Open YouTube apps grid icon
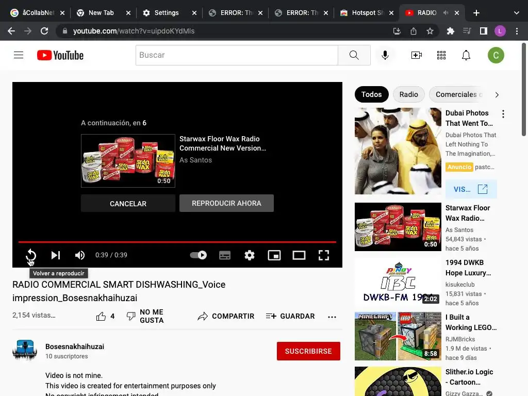528x396 pixels. [x=441, y=55]
